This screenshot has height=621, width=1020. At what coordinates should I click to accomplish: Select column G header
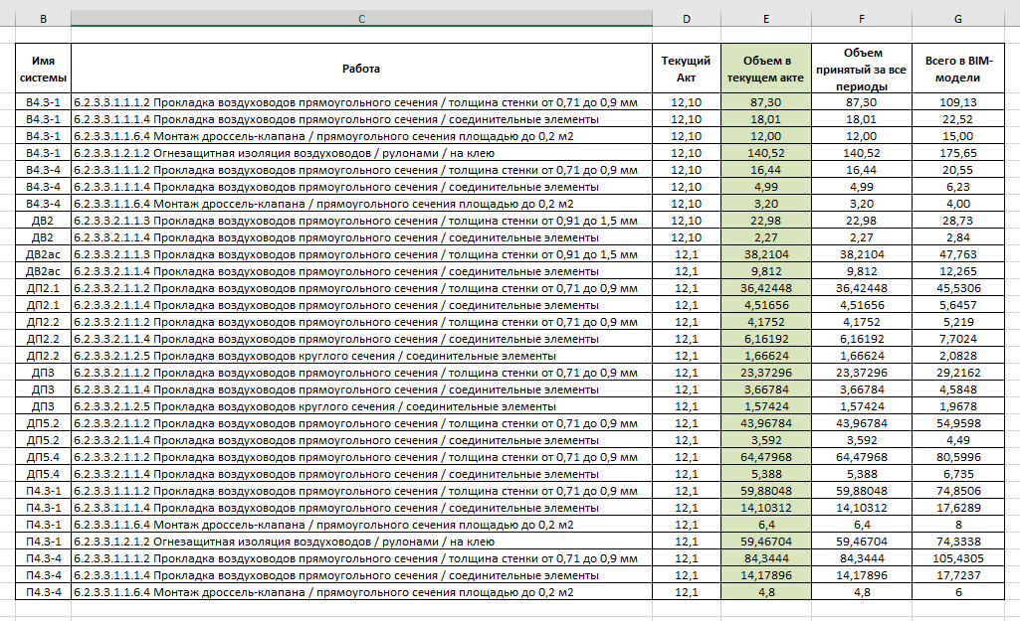click(x=958, y=19)
